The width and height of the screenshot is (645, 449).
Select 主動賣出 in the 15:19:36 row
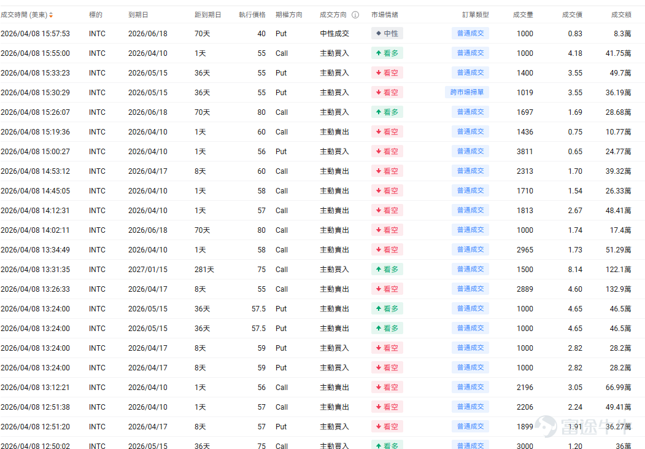334,132
